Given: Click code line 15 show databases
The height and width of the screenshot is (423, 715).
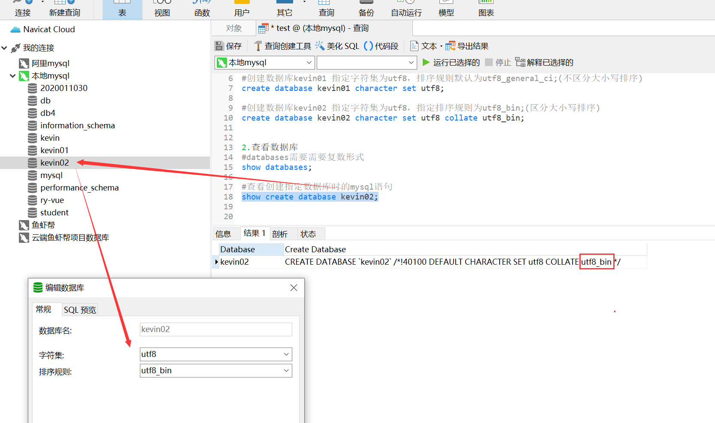Looking at the screenshot, I should [277, 167].
